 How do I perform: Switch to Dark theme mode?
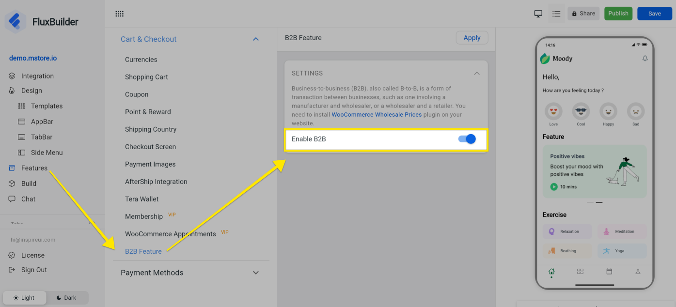66,298
